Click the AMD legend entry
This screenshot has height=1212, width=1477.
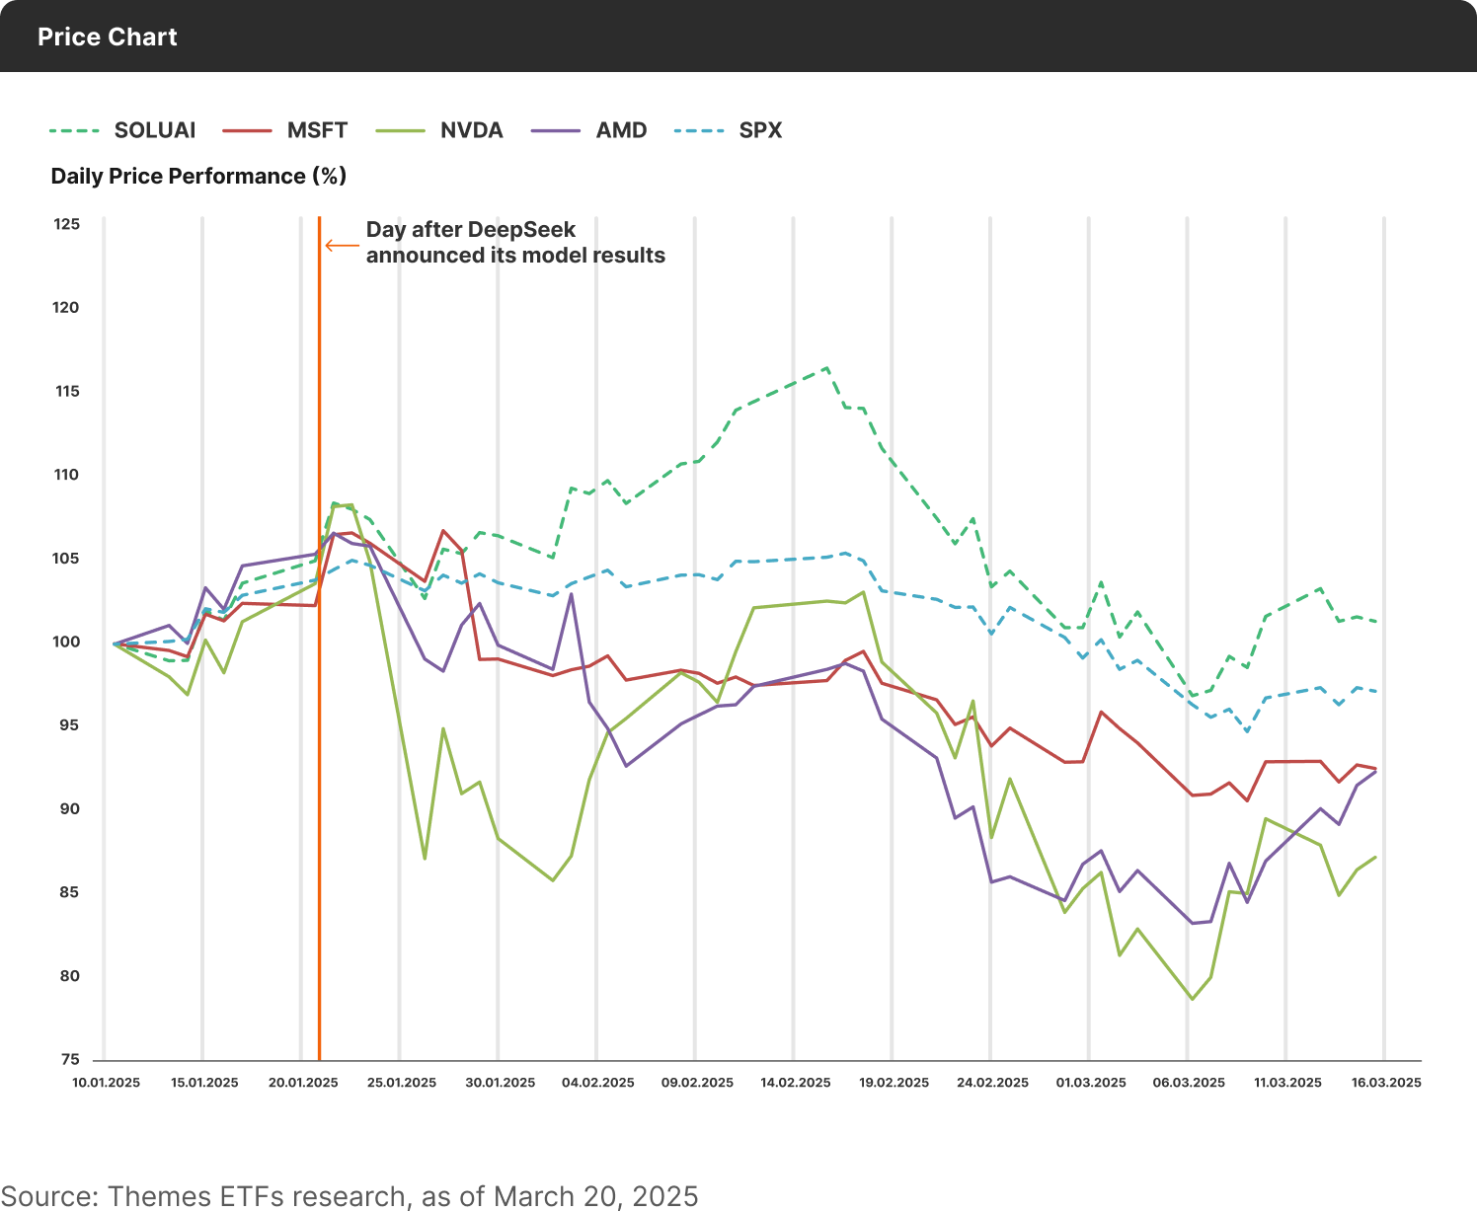pyautogui.click(x=588, y=130)
